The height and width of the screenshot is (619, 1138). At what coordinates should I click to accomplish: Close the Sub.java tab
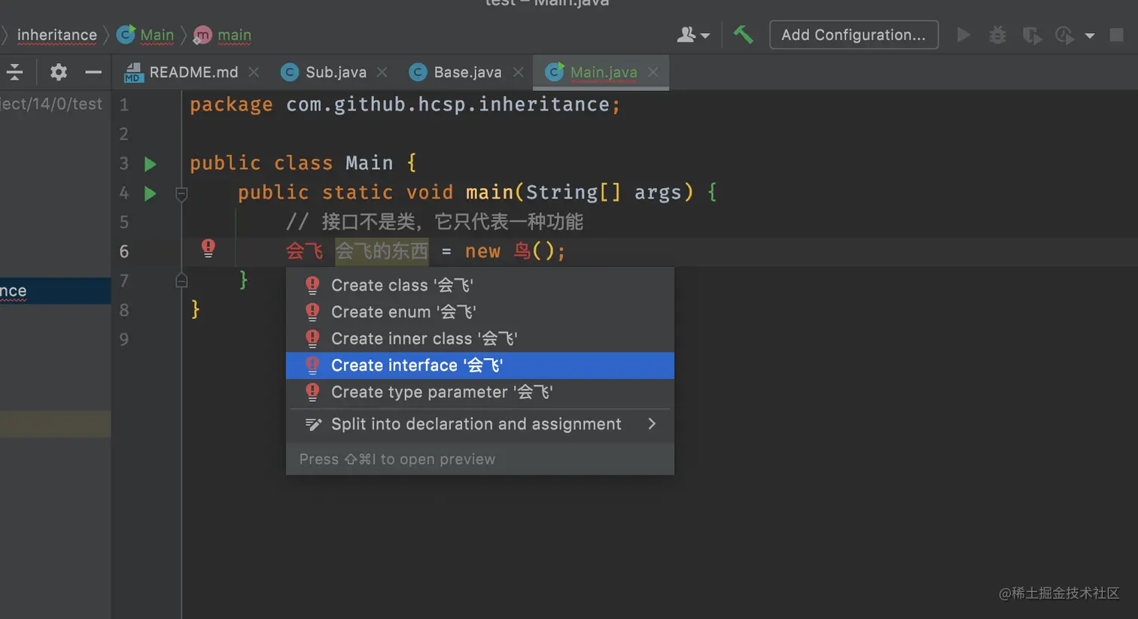tap(382, 72)
